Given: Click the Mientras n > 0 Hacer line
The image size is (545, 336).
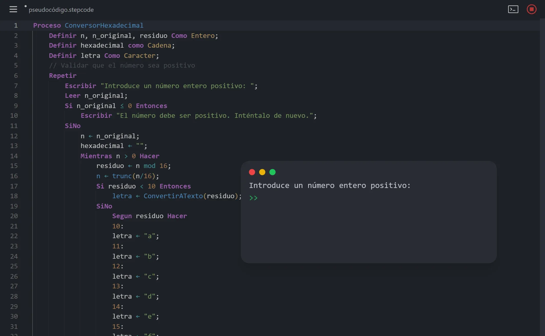Looking at the screenshot, I should pyautogui.click(x=120, y=156).
